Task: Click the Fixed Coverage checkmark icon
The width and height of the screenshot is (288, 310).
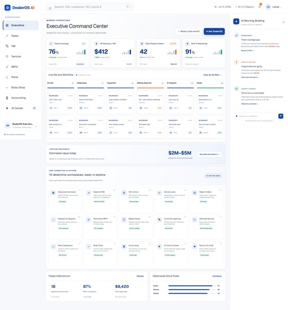Action: (x=51, y=43)
